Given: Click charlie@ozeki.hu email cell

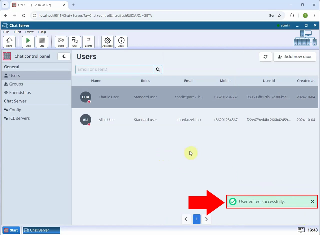Looking at the screenshot, I should 188,97.
